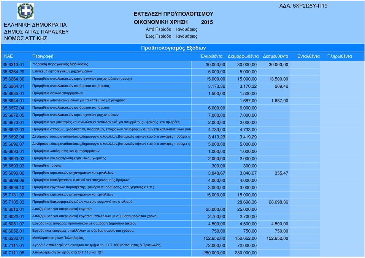Click committed amount 13.500,00
This screenshot has width=365, height=258.
point(278,79)
